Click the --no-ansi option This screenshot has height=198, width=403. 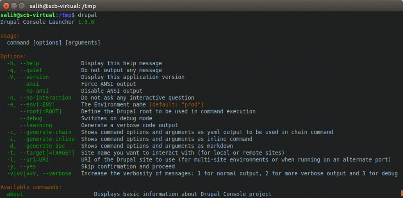tap(34, 91)
